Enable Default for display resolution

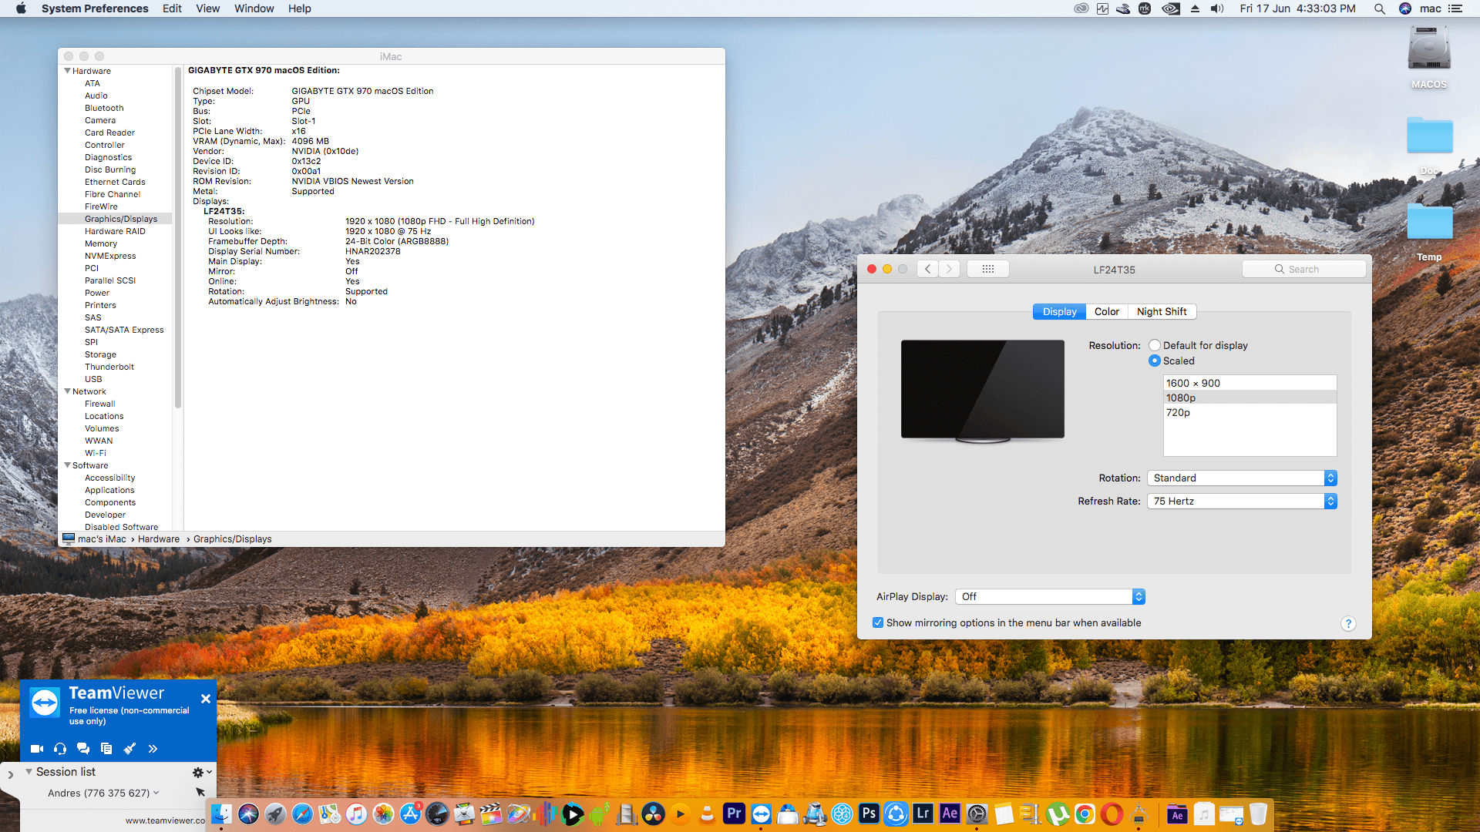(x=1155, y=345)
